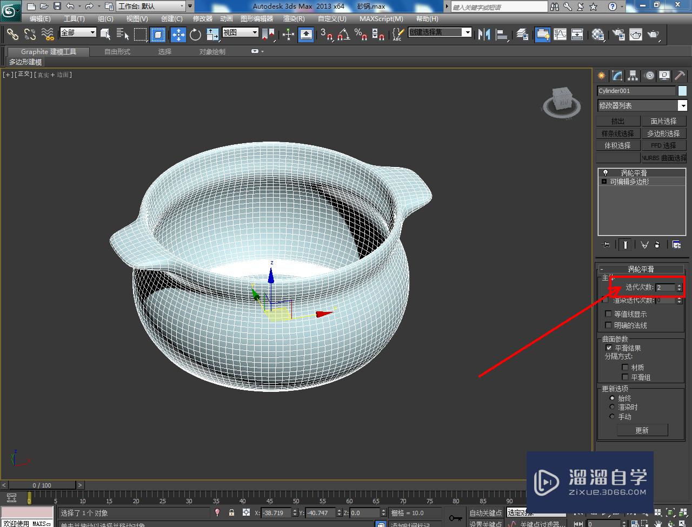Select the Bind to Space Warp tool
This screenshot has width=692, height=527.
coord(48,34)
